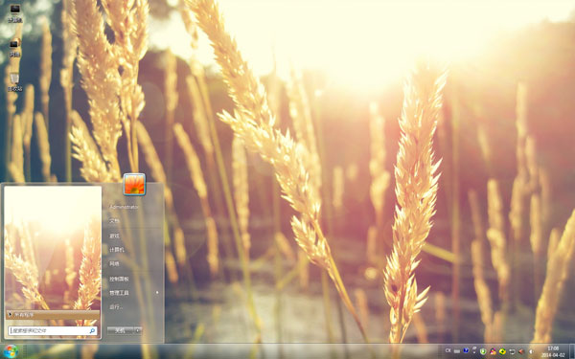Click the green round tray icon
Image resolution: width=575 pixels, height=359 pixels.
click(x=483, y=351)
